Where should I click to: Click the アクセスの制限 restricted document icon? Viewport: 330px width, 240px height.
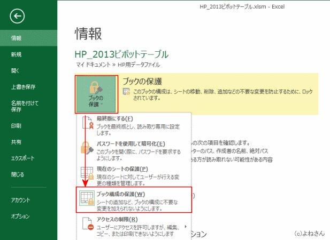click(88, 223)
